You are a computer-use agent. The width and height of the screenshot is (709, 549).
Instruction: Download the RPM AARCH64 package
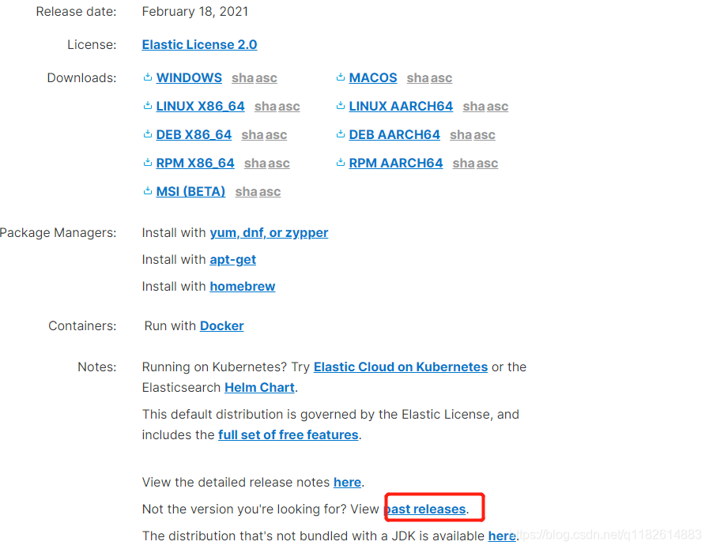click(396, 163)
